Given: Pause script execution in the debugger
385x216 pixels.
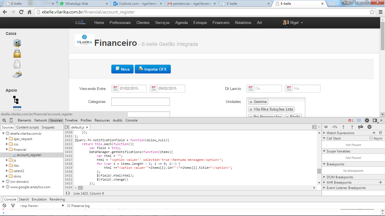Looking at the screenshot, I should click(x=326, y=127).
